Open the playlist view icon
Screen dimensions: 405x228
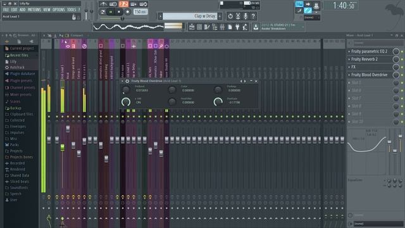pos(192,27)
